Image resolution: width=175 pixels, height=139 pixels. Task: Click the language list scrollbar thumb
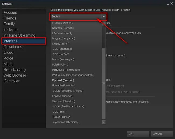coord(104,83)
